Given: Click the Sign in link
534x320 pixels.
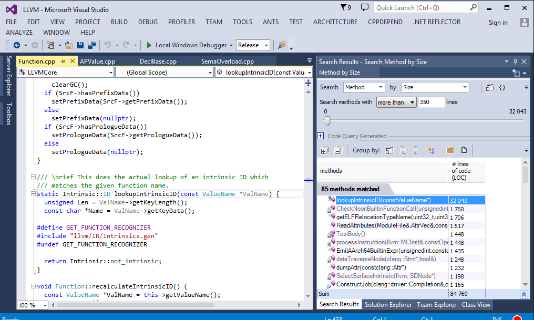Looking at the screenshot, I should 498,23.
